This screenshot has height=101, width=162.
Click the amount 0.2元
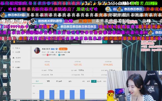(x=47, y=65)
